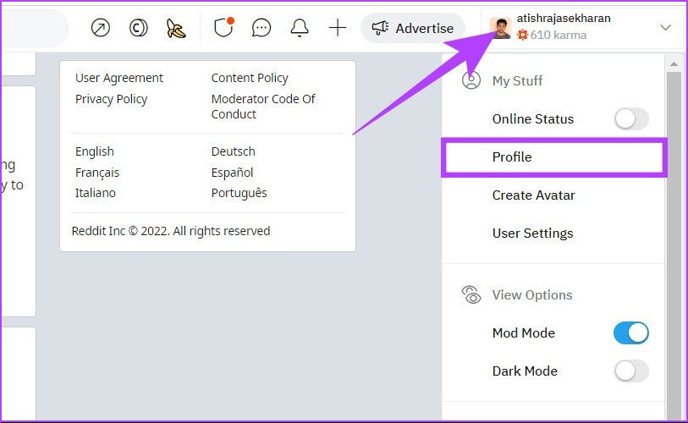Image resolution: width=688 pixels, height=423 pixels.
Task: Open the Moderation shield icon
Action: pos(223,27)
